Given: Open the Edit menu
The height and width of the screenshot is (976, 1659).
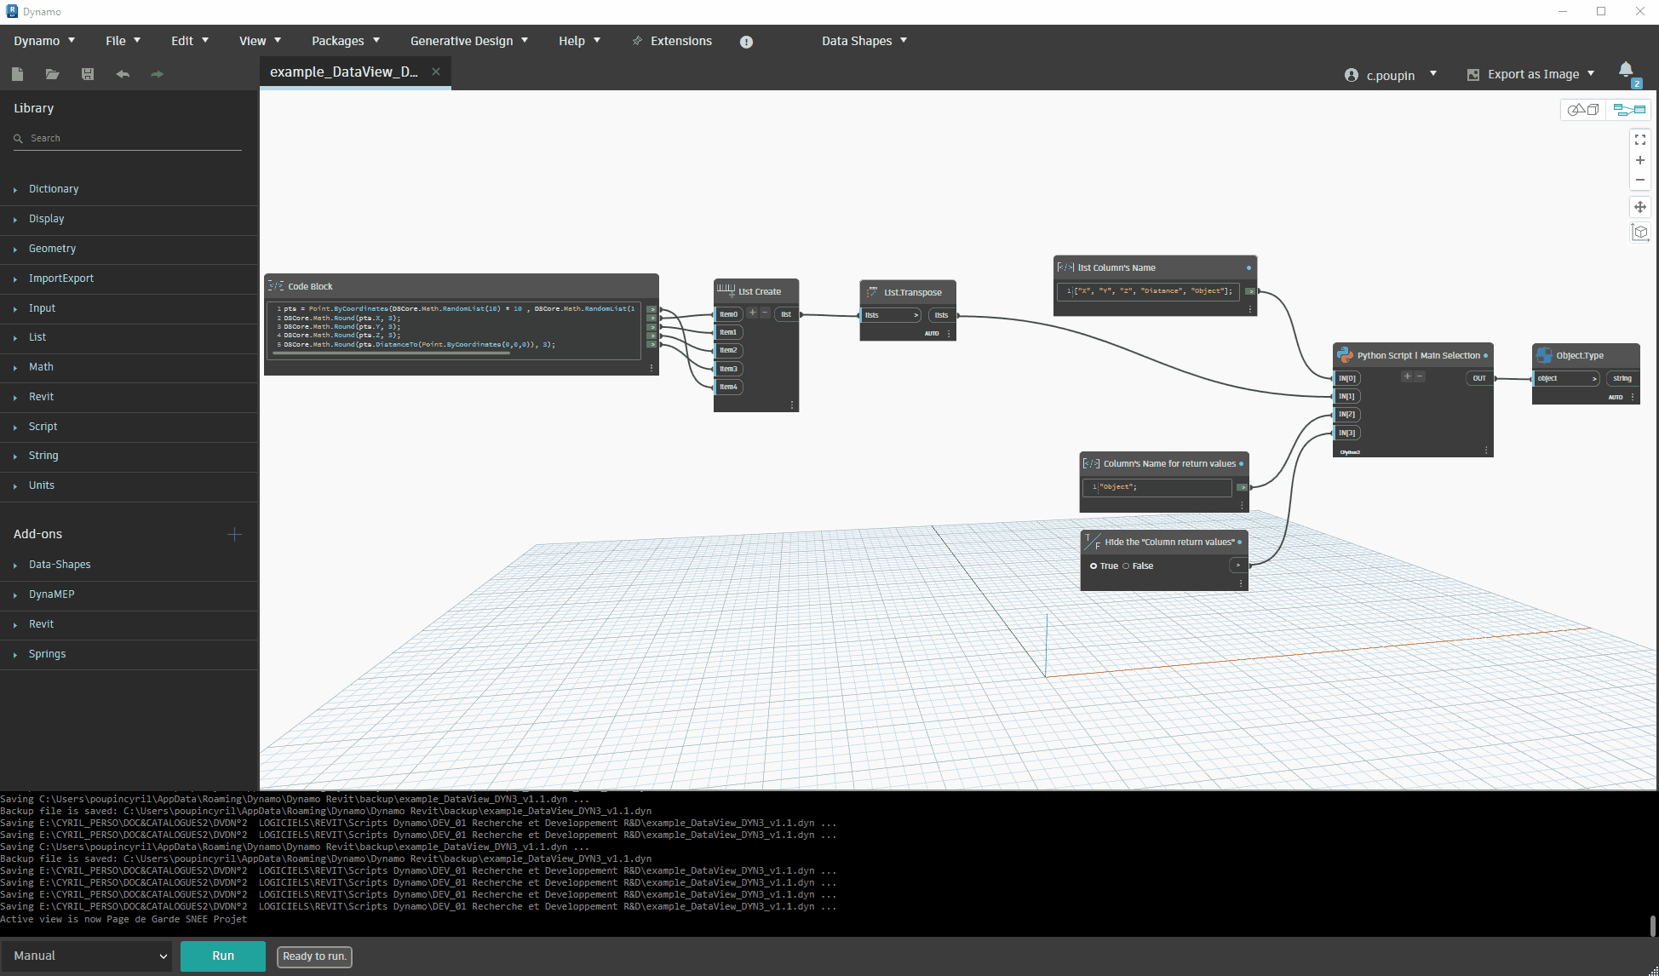Looking at the screenshot, I should [x=189, y=41].
